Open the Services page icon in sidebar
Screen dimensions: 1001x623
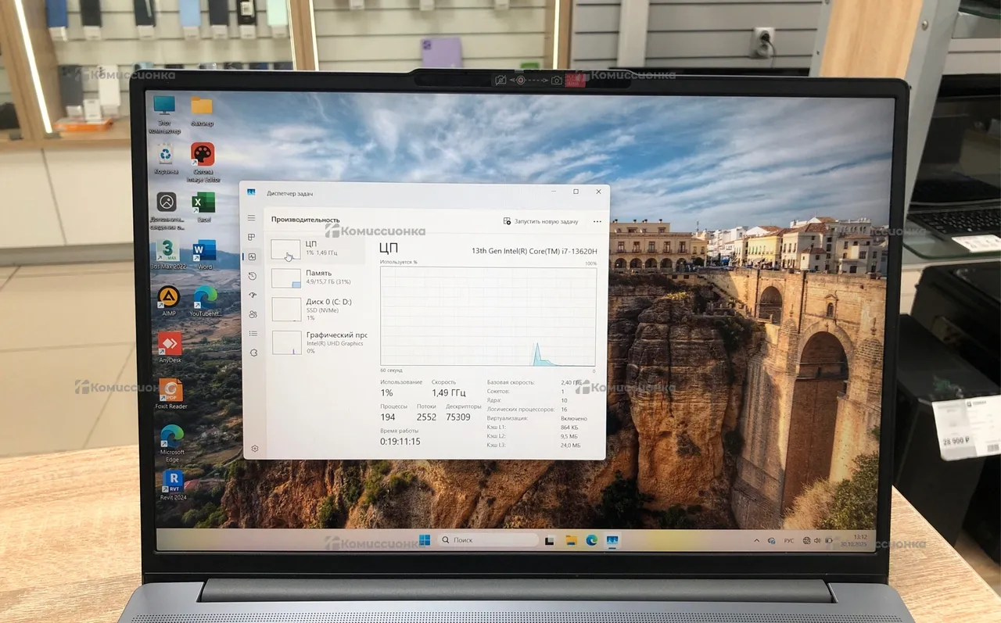pos(253,353)
